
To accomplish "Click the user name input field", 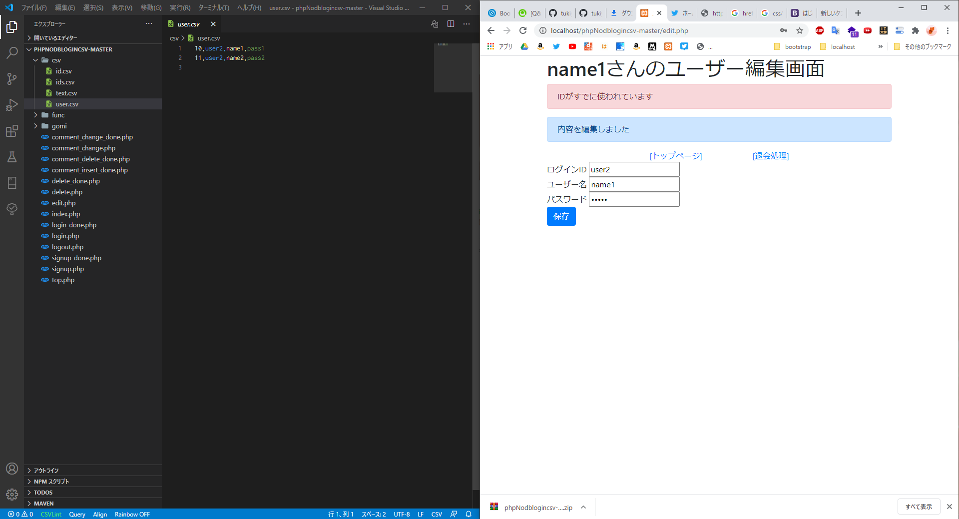I will [634, 184].
